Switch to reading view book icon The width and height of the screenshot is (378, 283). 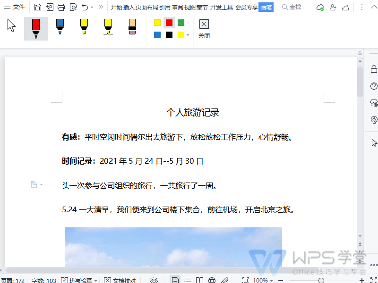pyautogui.click(x=199, y=280)
